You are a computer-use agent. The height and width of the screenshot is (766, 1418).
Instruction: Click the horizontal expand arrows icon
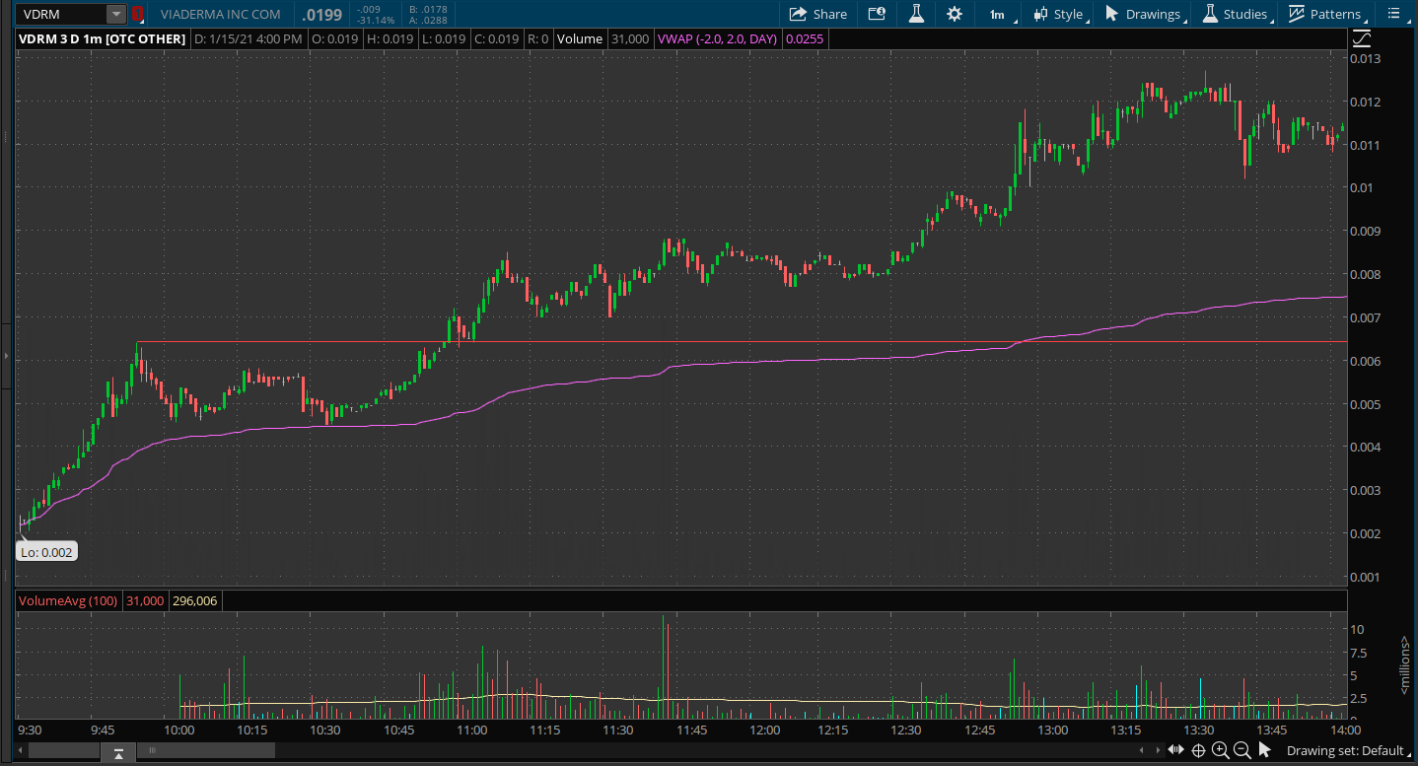1175,751
